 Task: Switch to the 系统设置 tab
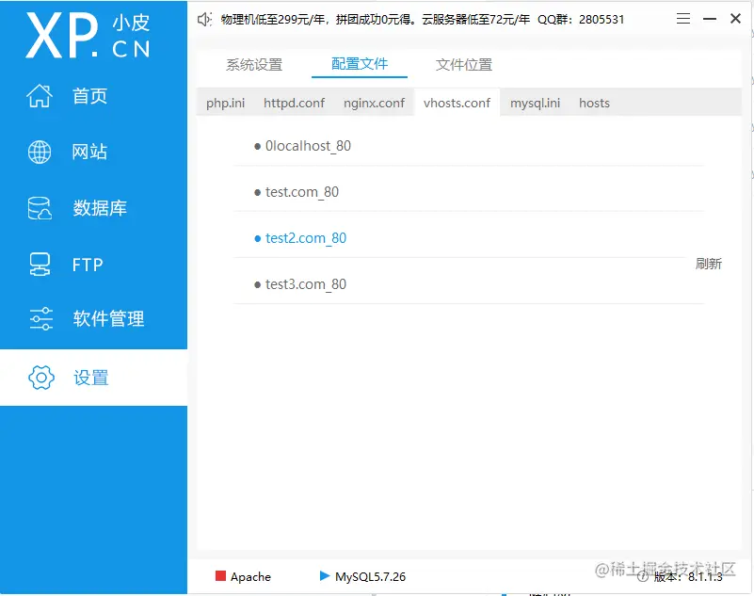click(x=254, y=64)
